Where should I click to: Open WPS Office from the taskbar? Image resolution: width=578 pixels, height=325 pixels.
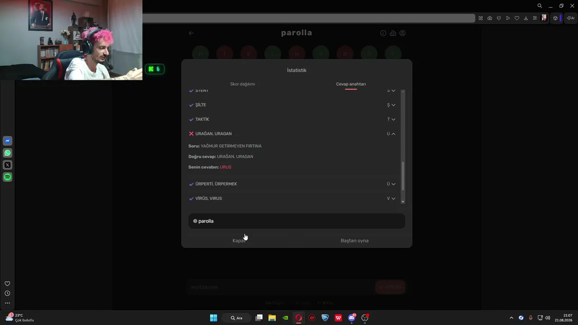(x=338, y=318)
